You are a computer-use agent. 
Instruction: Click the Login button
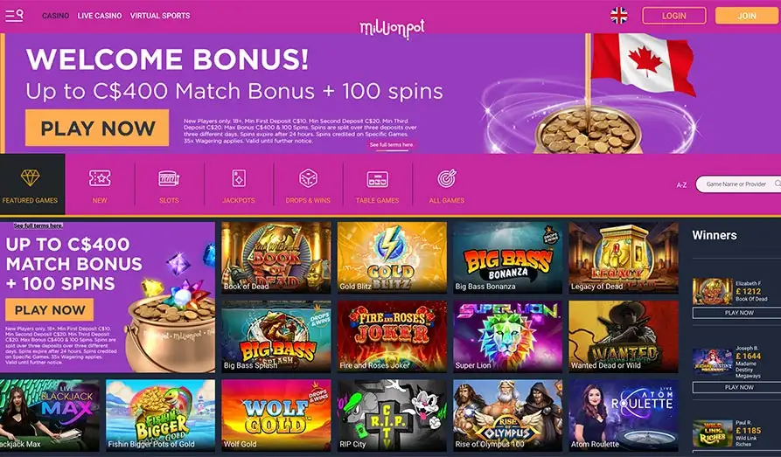674,16
